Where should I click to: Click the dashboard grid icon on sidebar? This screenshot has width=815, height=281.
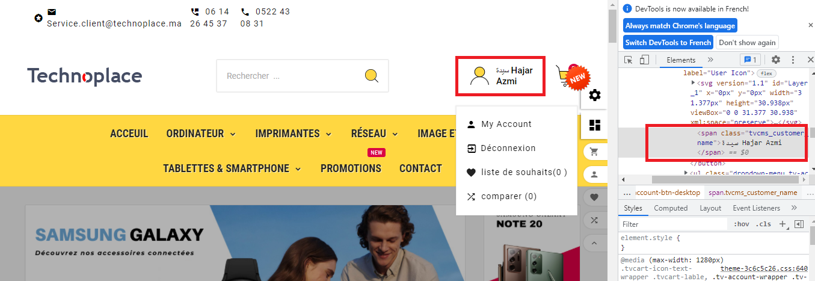click(595, 125)
